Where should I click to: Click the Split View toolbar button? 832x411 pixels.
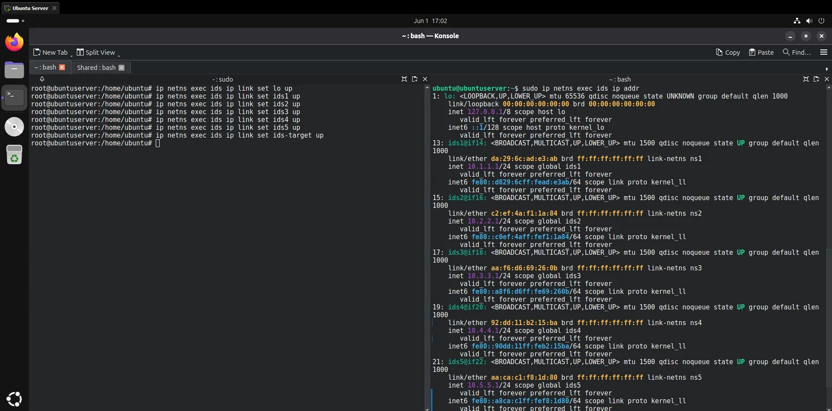point(96,52)
